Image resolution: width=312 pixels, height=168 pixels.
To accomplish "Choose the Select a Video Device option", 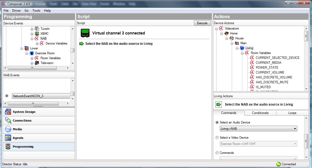I will pos(217,138).
